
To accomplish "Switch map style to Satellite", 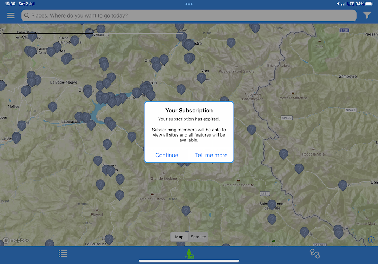I will [198, 237].
